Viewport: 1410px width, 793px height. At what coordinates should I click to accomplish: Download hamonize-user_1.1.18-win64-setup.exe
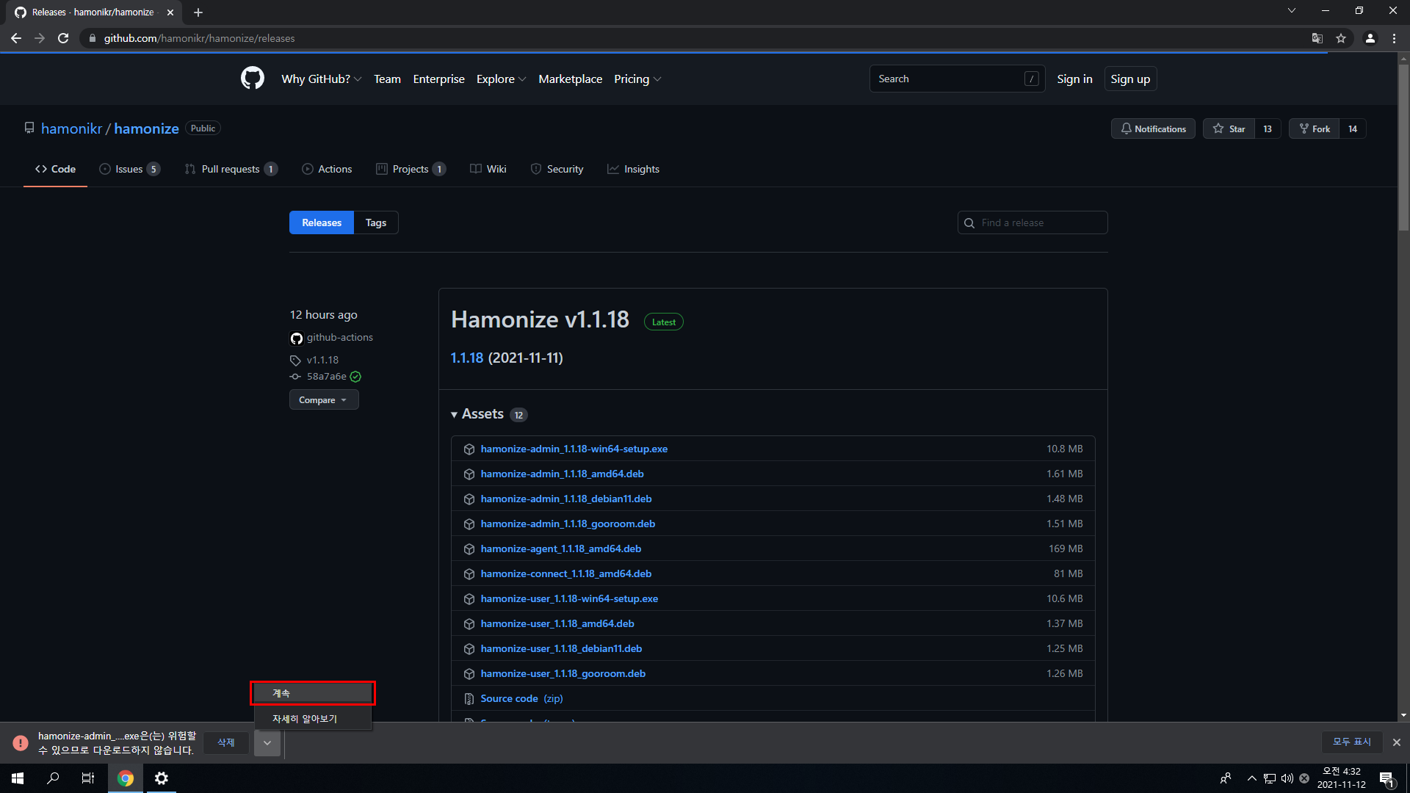[x=569, y=599]
